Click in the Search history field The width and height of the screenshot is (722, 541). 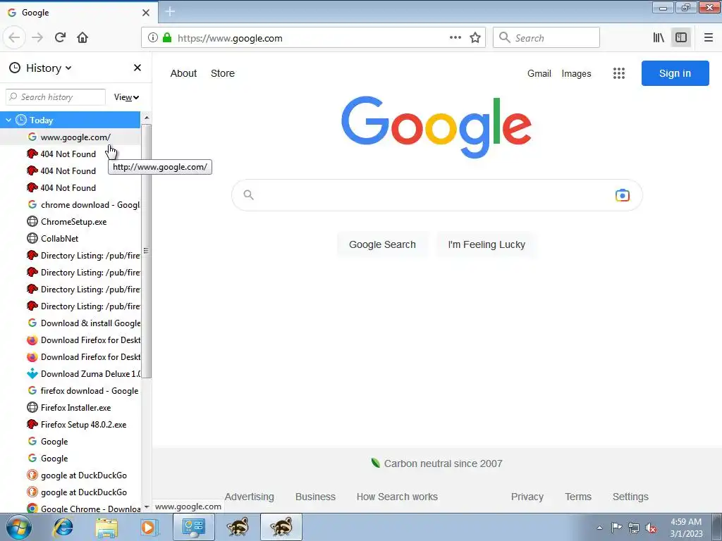click(56, 97)
